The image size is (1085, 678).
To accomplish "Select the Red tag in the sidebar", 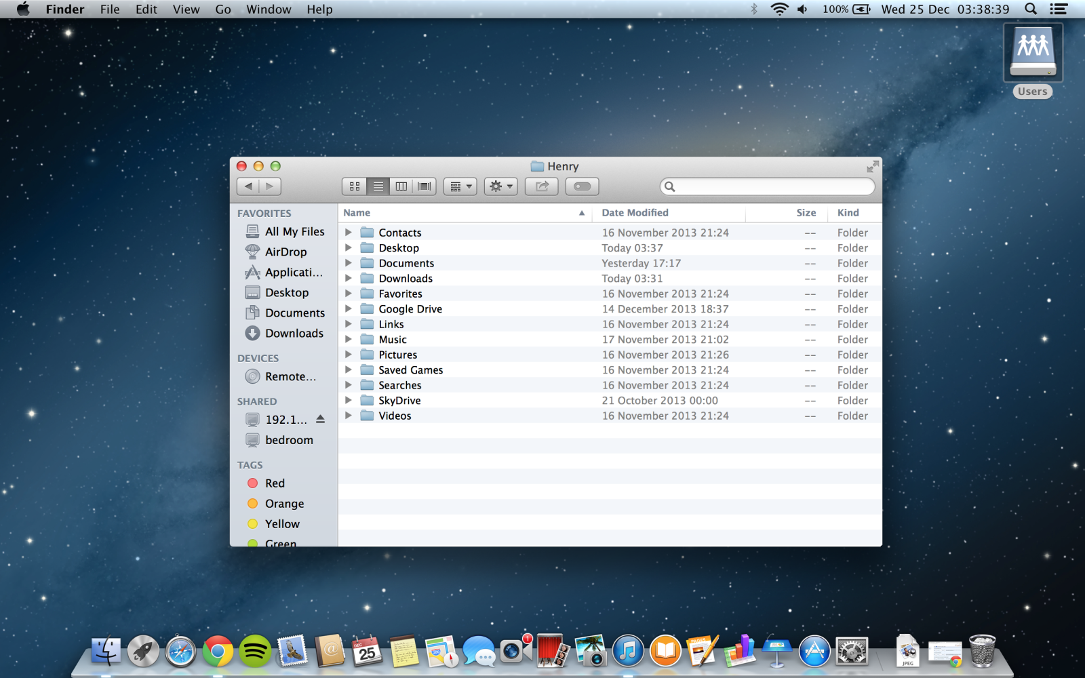I will click(266, 483).
